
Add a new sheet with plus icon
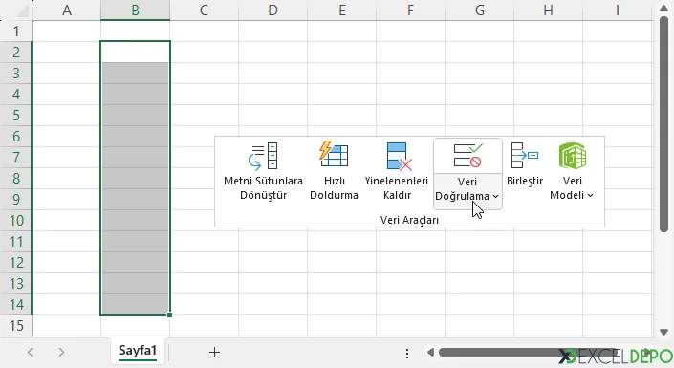pyautogui.click(x=214, y=353)
